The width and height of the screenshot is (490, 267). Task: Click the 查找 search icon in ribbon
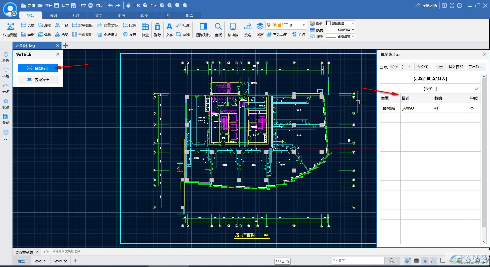coord(218,29)
